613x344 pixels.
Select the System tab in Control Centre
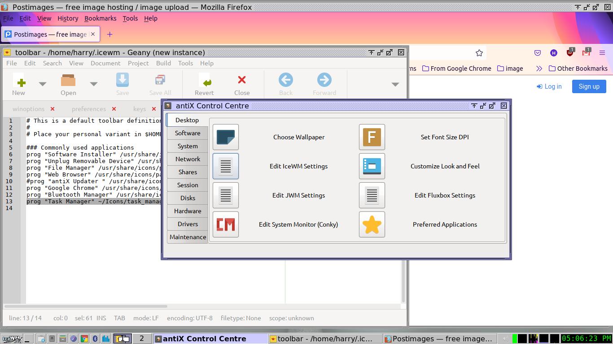pyautogui.click(x=188, y=146)
